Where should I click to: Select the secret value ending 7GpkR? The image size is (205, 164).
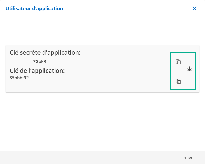pyautogui.click(x=39, y=62)
